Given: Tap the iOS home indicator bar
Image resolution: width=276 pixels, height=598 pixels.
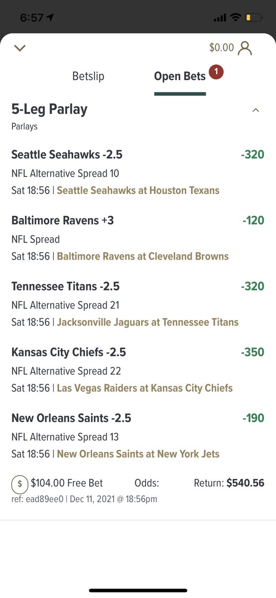Looking at the screenshot, I should click(x=138, y=591).
